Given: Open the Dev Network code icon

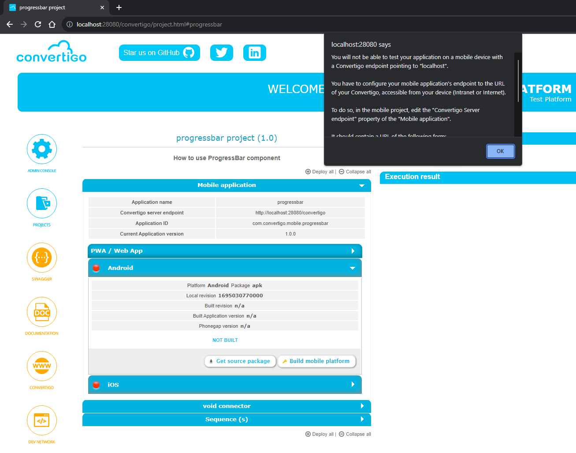Looking at the screenshot, I should tap(42, 420).
